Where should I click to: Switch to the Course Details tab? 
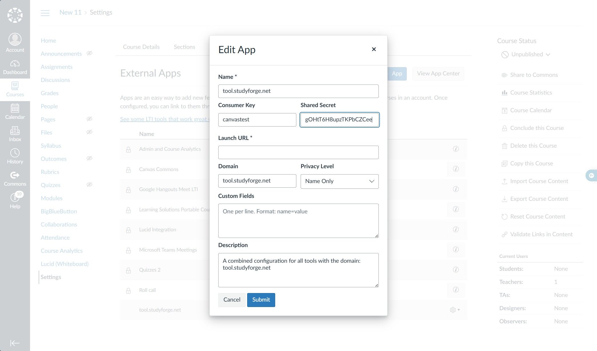point(141,47)
